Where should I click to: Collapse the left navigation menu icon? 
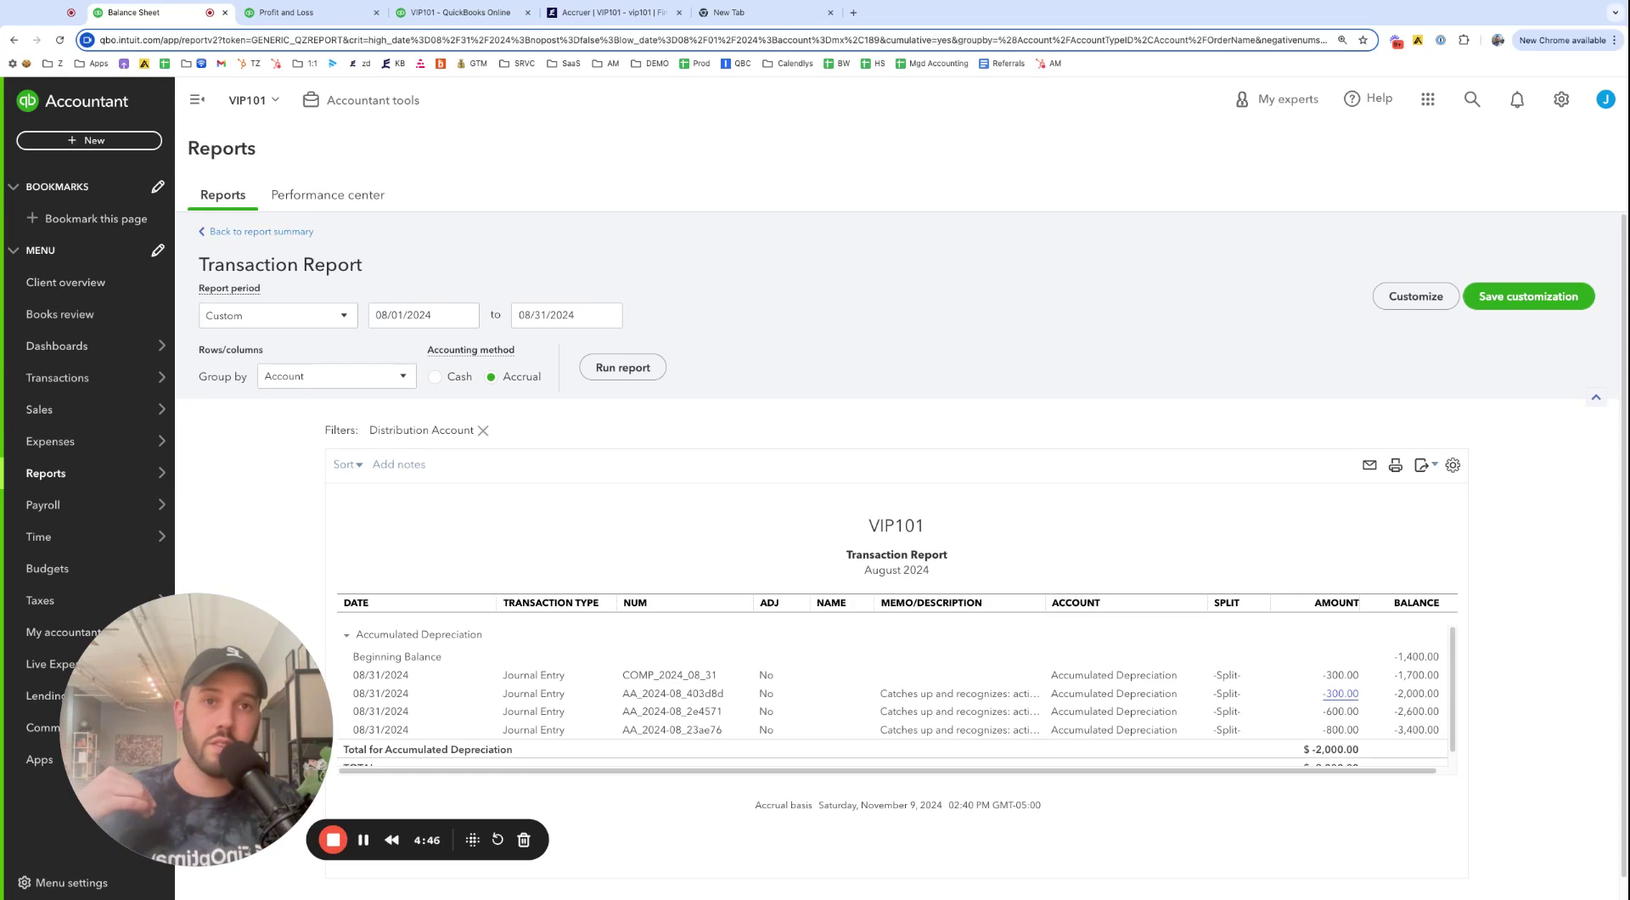[x=197, y=99]
